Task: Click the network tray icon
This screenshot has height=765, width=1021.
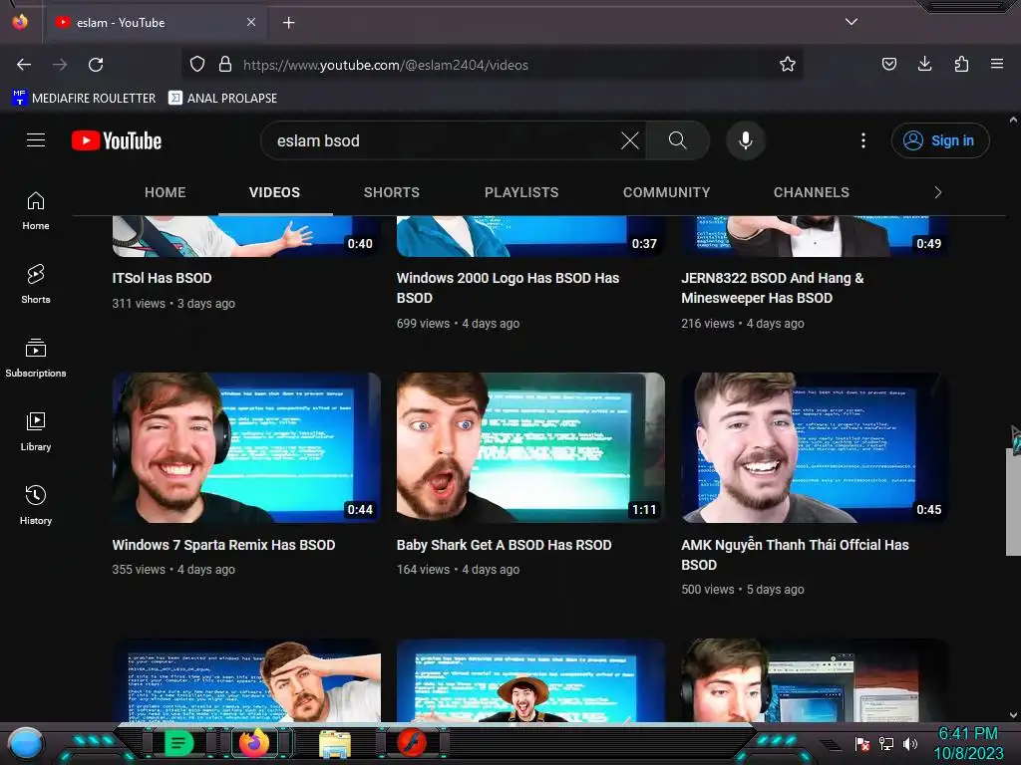Action: 886,744
